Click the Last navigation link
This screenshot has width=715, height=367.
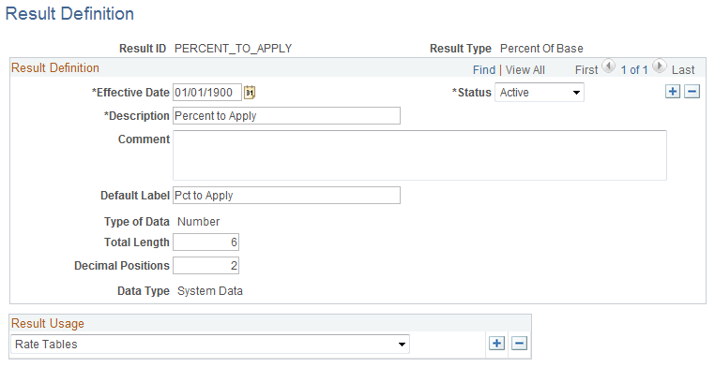682,70
